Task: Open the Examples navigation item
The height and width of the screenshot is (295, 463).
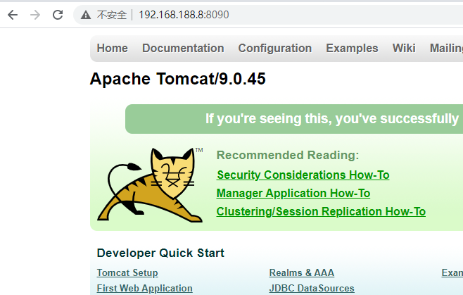Action: tap(352, 48)
